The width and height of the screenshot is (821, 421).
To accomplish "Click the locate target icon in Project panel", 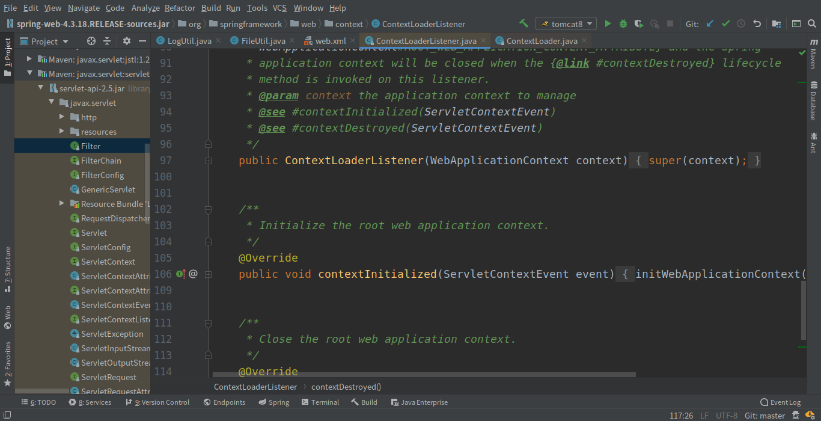I will [91, 41].
